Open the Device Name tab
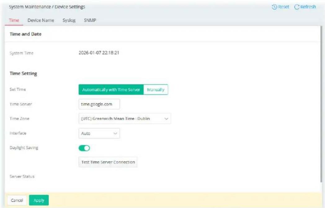325x208 pixels. [41, 20]
